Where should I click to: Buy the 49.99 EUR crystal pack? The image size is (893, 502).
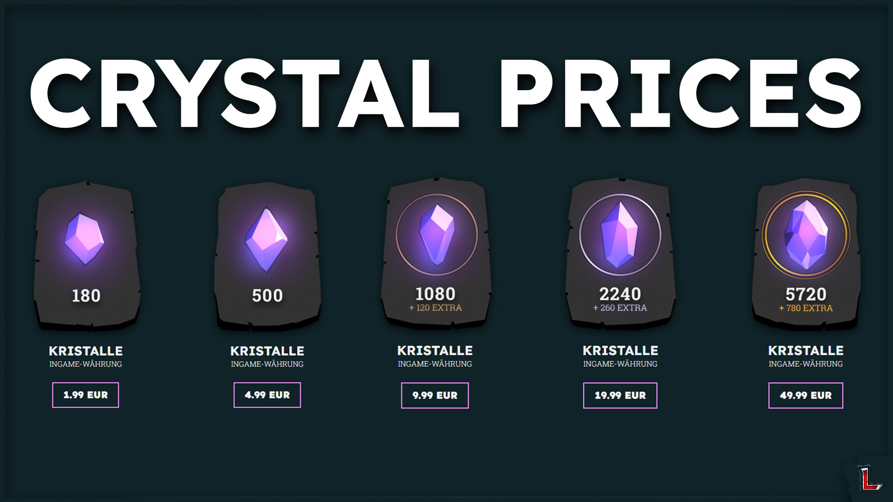point(806,396)
